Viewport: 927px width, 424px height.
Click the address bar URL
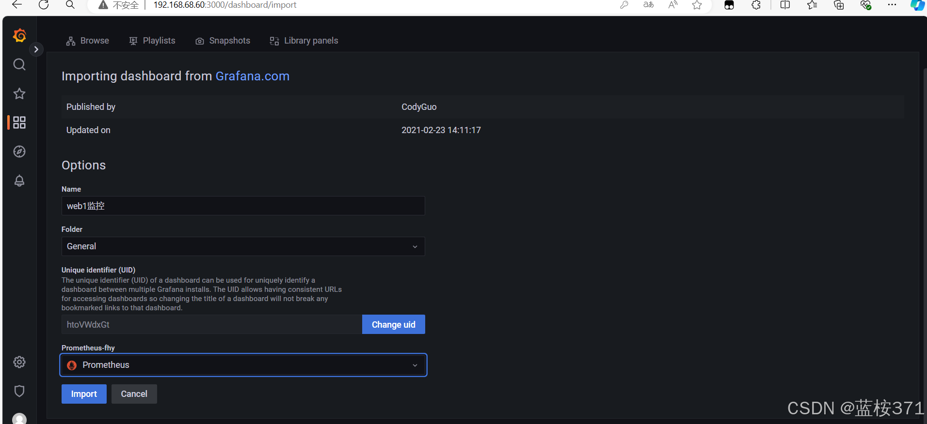(225, 5)
